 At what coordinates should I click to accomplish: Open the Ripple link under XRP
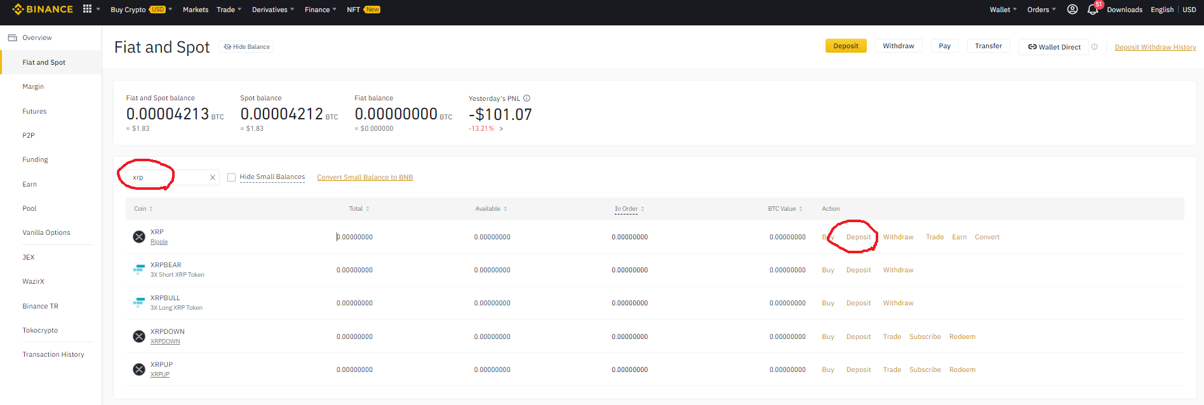click(159, 242)
